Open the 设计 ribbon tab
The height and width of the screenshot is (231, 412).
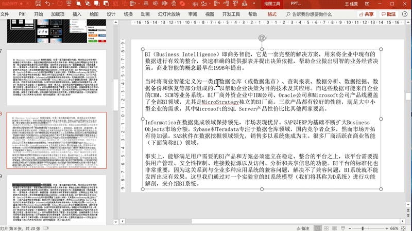pos(111,14)
